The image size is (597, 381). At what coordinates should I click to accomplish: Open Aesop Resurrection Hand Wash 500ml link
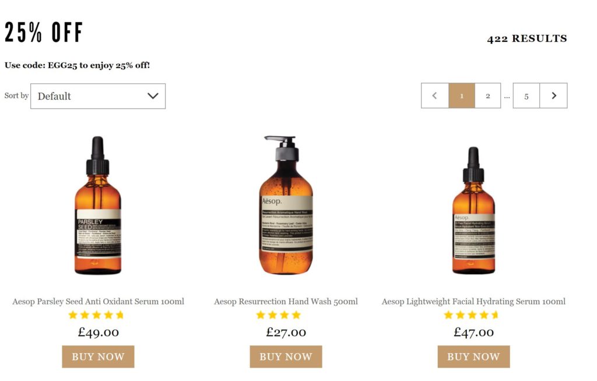coord(286,301)
